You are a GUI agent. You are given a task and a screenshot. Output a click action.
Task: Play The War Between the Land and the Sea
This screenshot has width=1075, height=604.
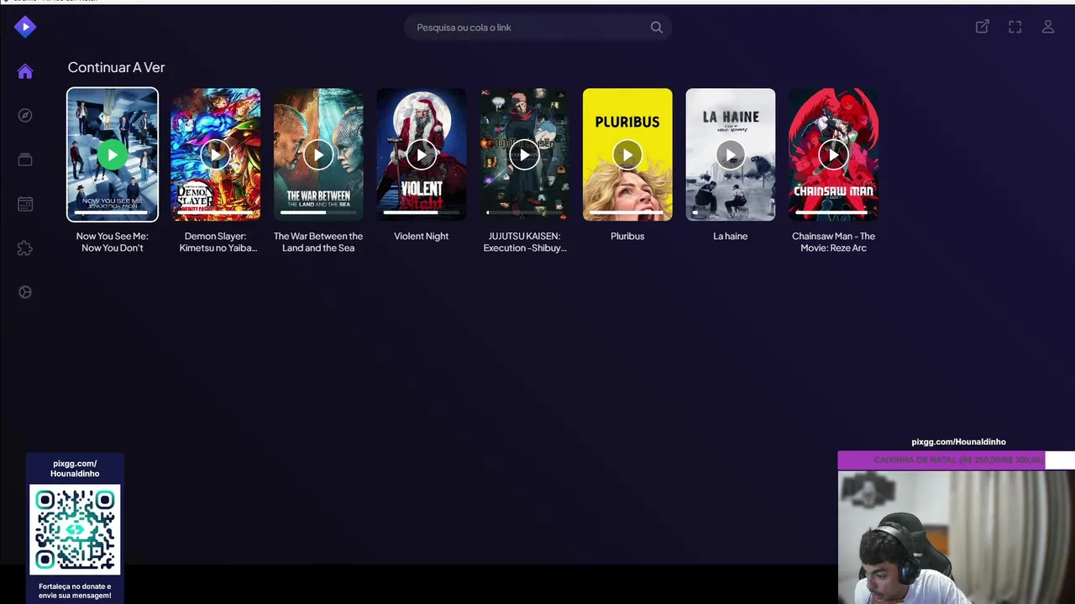tap(318, 154)
